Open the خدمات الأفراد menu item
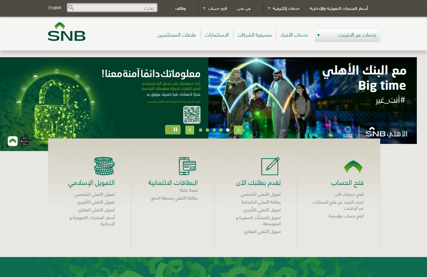The image size is (427, 277). coord(294,35)
